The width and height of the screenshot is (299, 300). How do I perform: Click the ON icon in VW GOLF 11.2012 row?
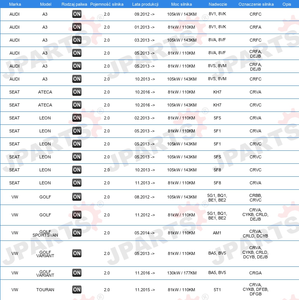pos(77,215)
